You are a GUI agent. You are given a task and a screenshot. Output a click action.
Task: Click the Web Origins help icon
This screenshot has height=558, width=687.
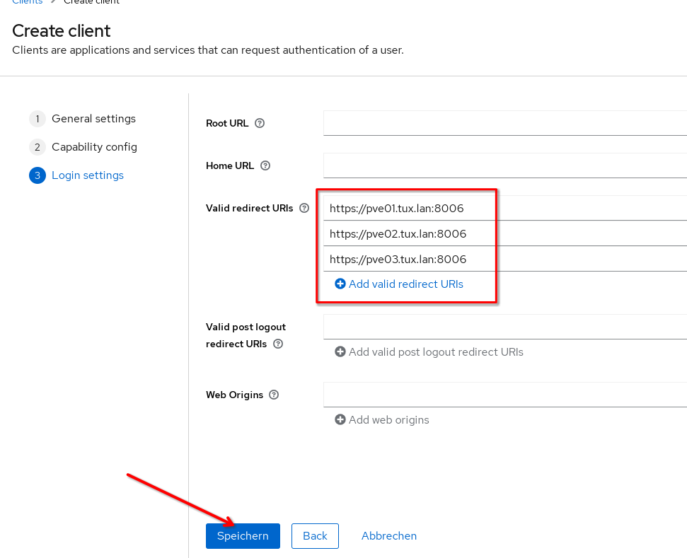[x=274, y=395]
